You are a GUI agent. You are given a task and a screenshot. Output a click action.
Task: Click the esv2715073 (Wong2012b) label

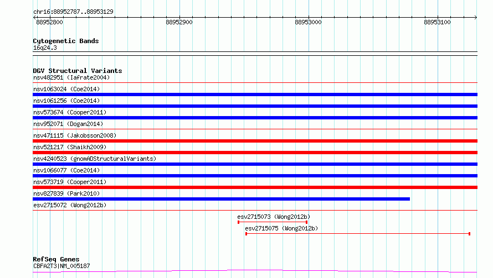pyautogui.click(x=274, y=217)
